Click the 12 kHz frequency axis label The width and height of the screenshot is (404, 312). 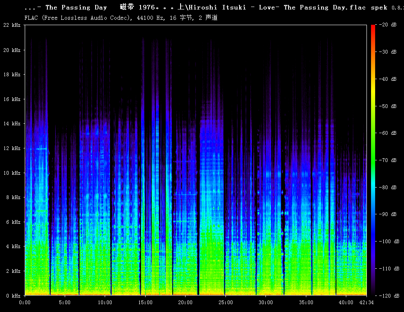[12, 148]
